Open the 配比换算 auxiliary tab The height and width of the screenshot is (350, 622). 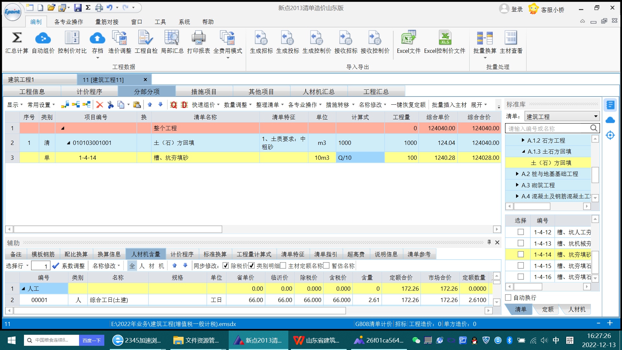click(x=76, y=254)
